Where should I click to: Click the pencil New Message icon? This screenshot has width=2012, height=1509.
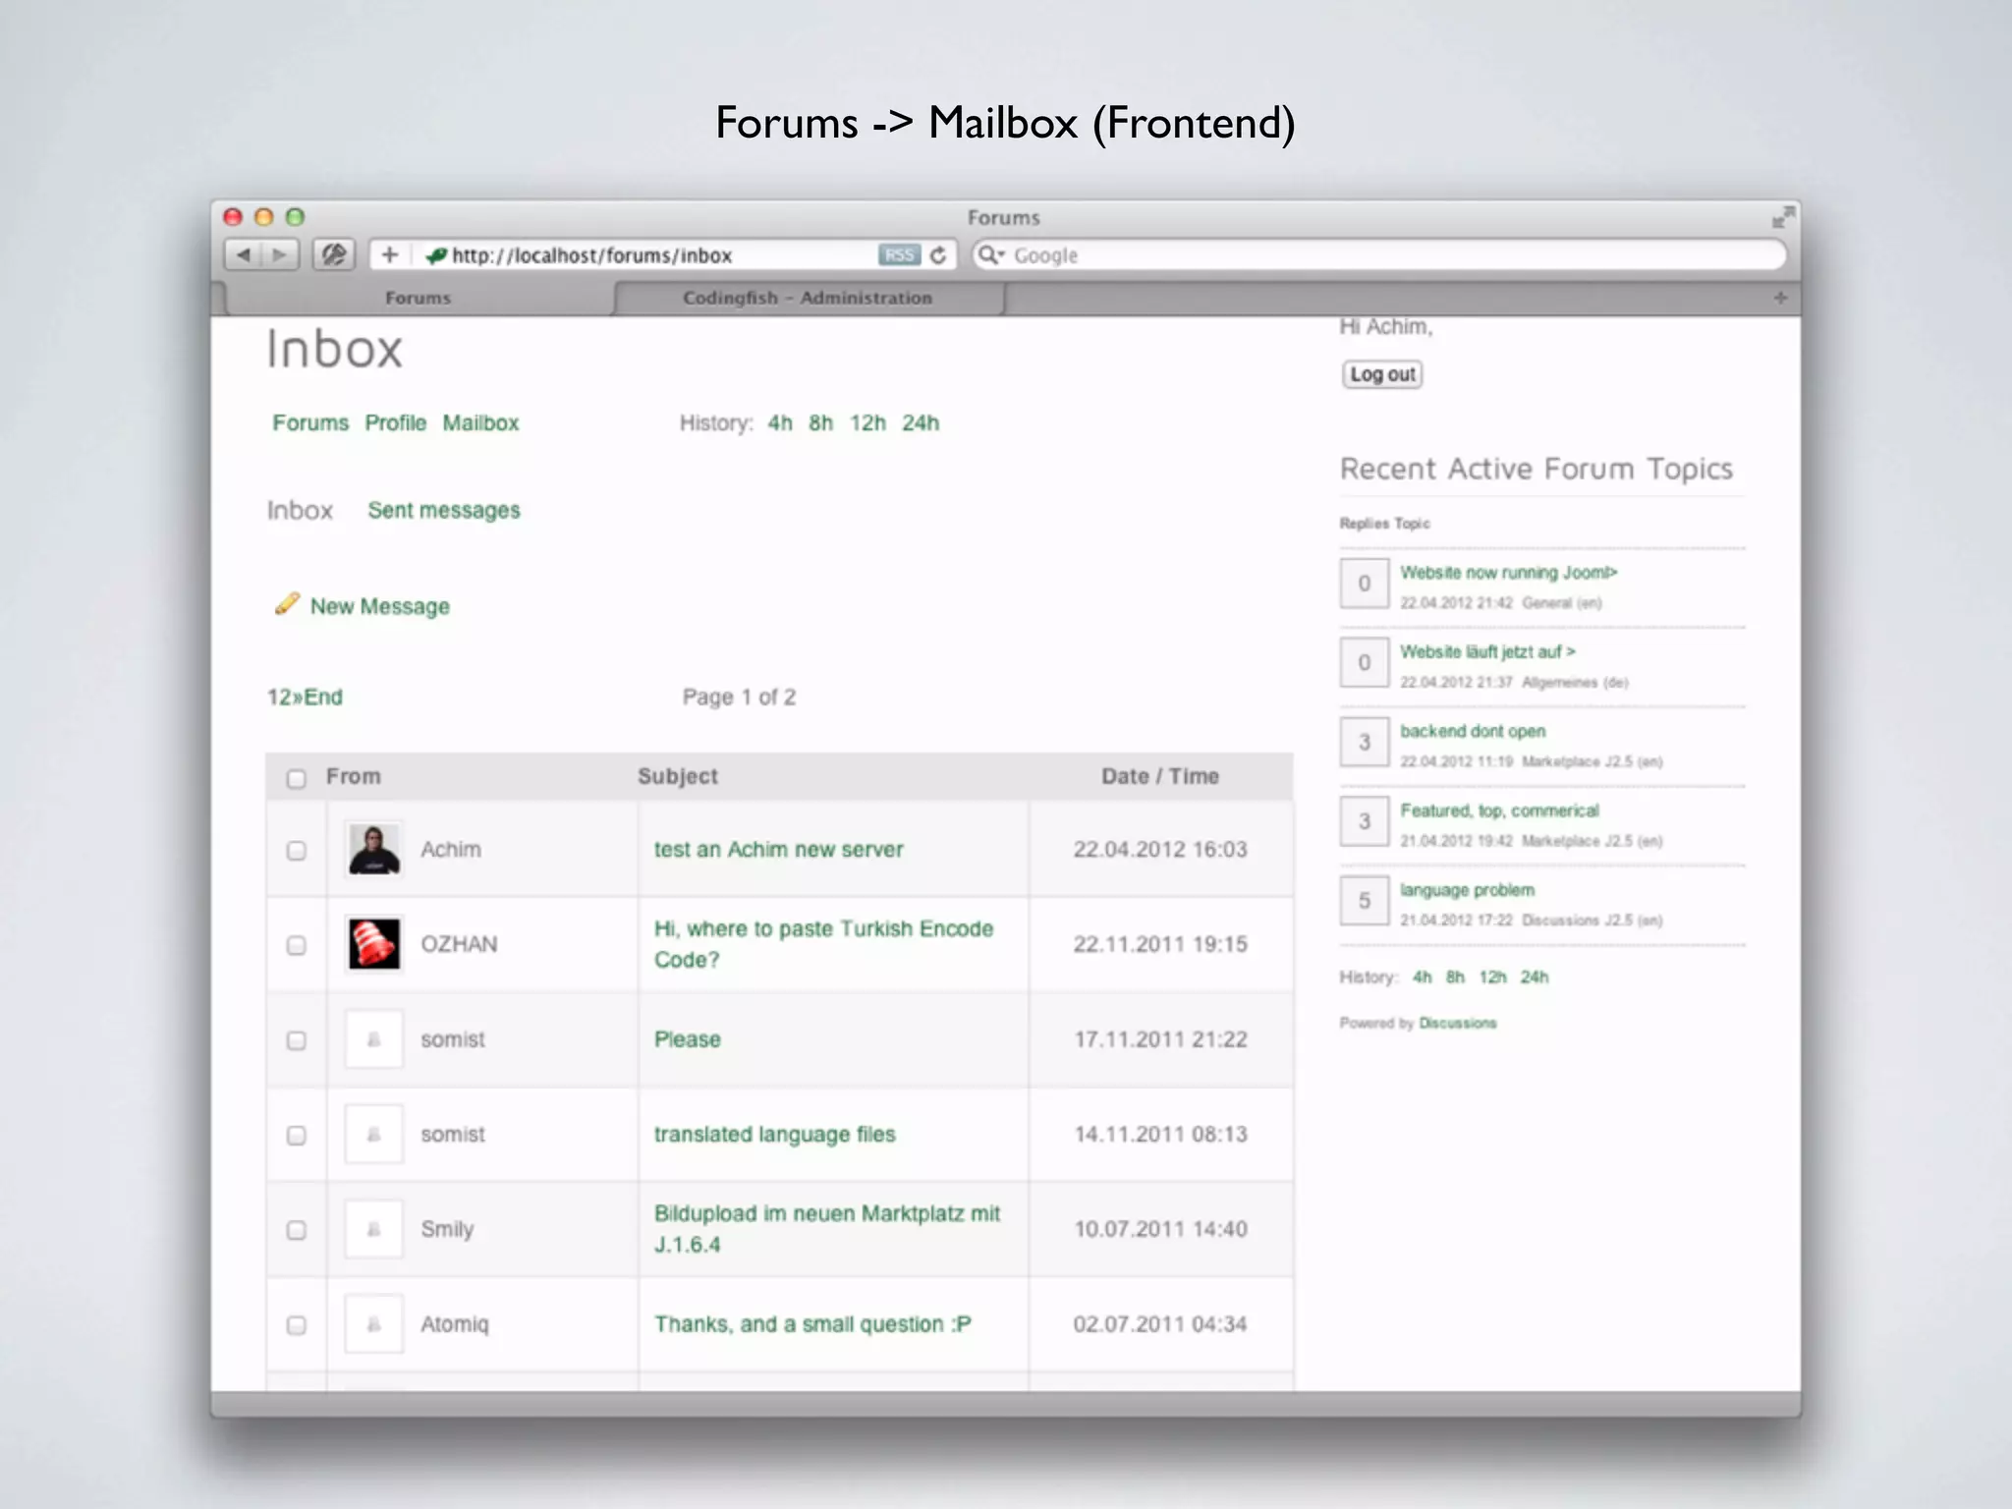(287, 603)
